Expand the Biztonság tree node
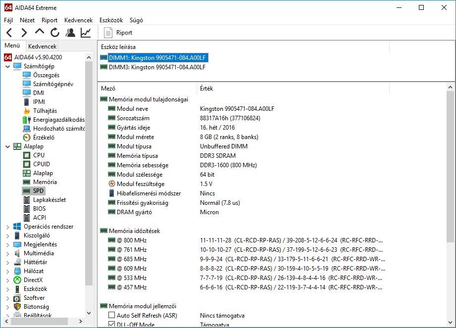Image resolution: width=456 pixels, height=328 pixels. (x=8, y=307)
